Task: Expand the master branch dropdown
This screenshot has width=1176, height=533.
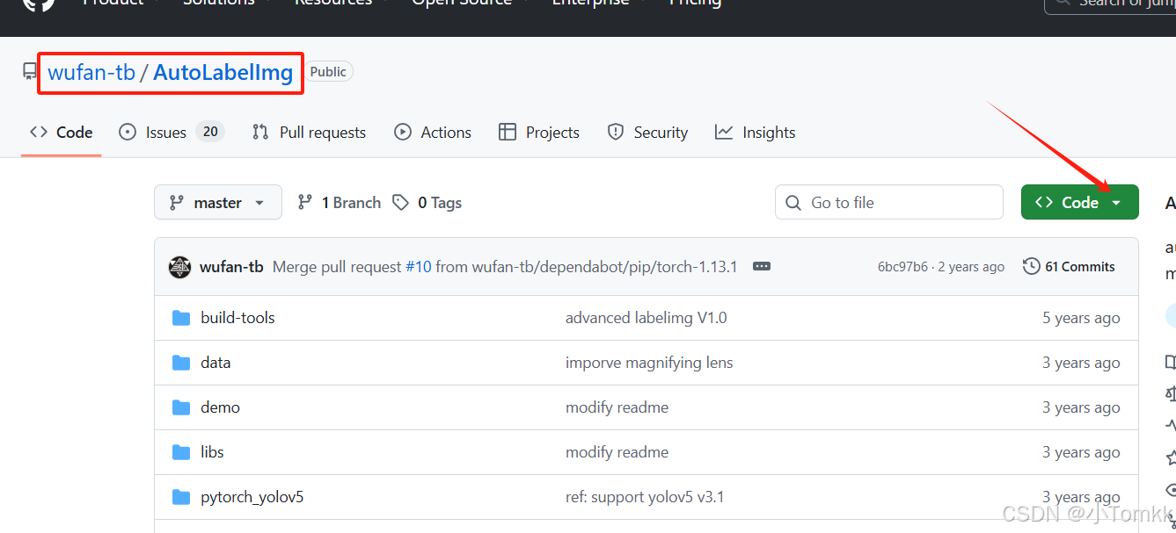Action: 218,202
